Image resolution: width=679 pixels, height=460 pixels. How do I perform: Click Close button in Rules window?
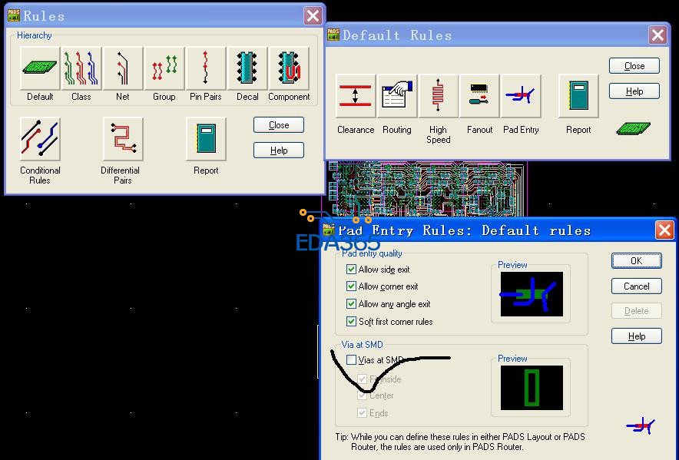point(279,125)
